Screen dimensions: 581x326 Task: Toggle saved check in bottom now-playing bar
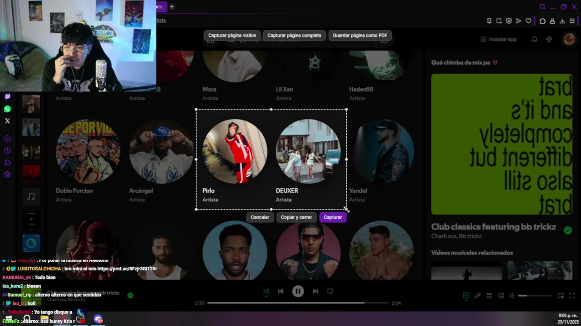coord(130,296)
